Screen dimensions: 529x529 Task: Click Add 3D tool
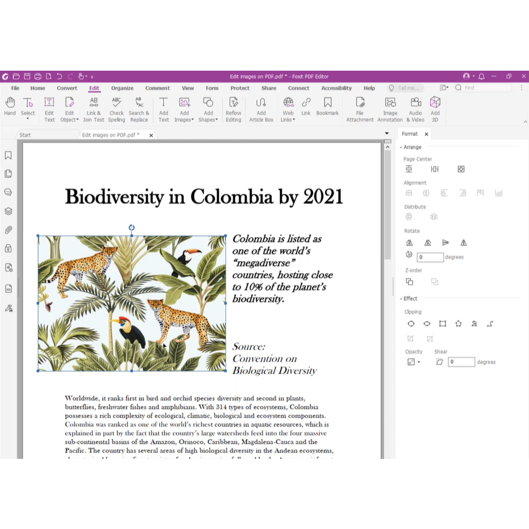point(435,109)
